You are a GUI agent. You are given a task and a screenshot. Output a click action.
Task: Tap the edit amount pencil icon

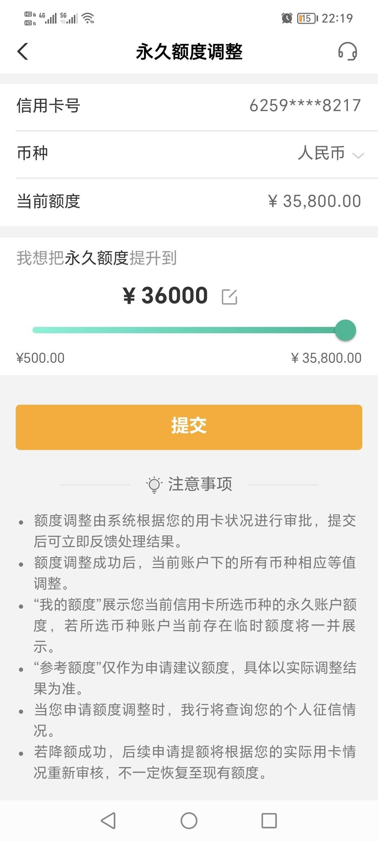click(230, 297)
